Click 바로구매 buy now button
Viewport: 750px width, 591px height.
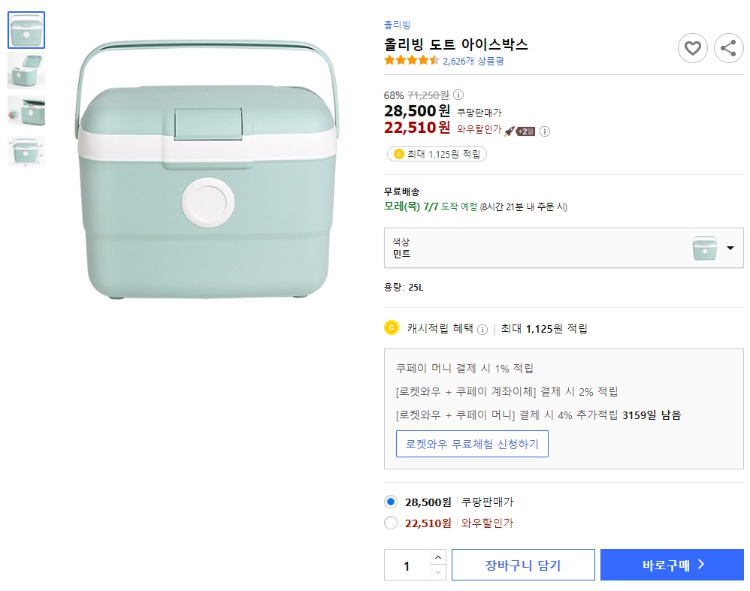click(672, 565)
